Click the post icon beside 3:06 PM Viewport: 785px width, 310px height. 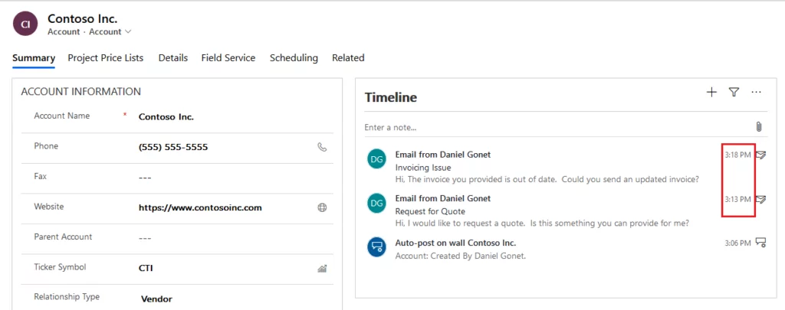pos(761,243)
